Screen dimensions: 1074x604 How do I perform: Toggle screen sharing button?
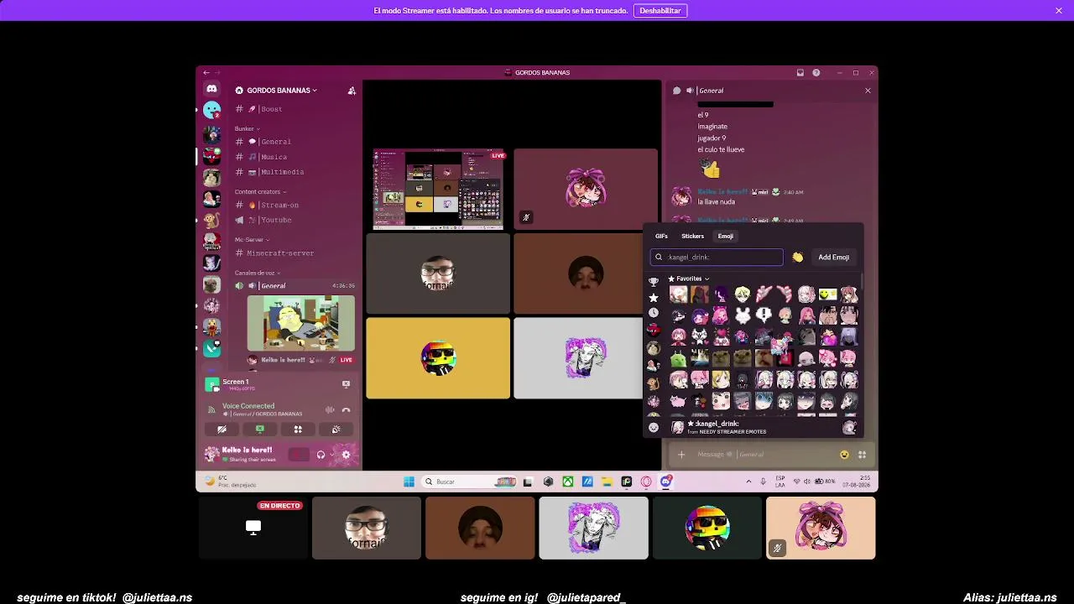pyautogui.click(x=260, y=430)
